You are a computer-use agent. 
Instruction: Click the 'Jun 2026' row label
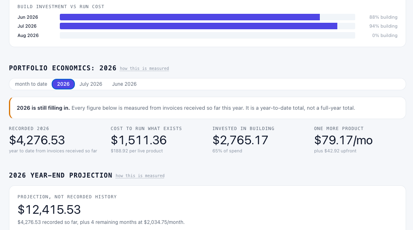coord(28,17)
